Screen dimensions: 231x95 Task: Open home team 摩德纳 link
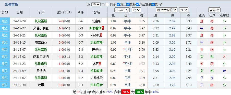(x=41, y=71)
